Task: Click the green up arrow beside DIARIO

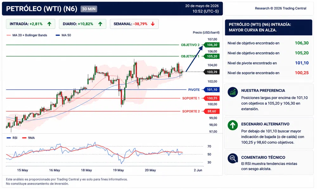Action: [100, 24]
